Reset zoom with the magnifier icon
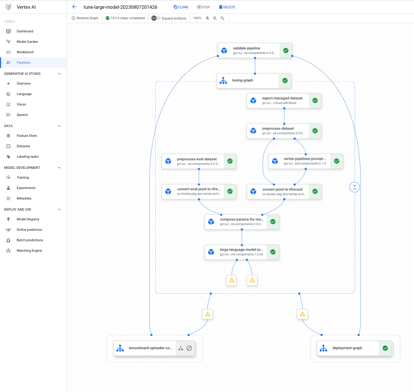The height and width of the screenshot is (392, 414). [223, 18]
